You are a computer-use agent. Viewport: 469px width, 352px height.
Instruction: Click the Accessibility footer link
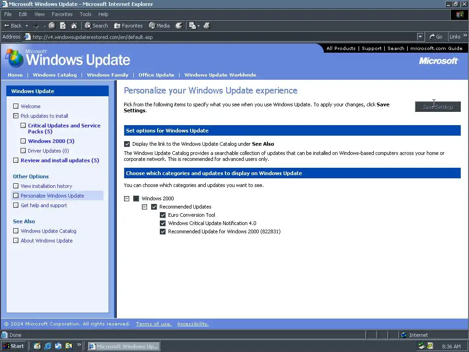click(193, 324)
